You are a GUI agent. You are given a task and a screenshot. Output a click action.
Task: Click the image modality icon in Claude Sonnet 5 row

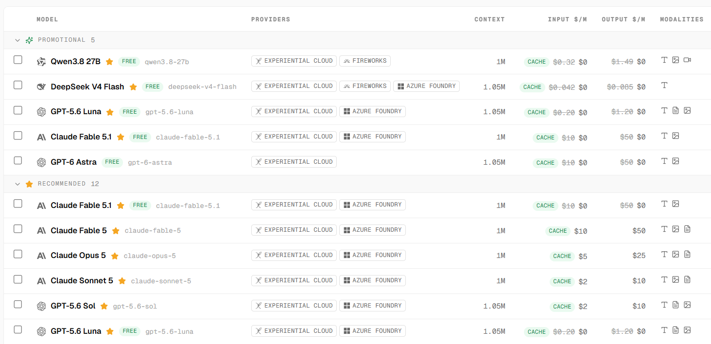(676, 279)
